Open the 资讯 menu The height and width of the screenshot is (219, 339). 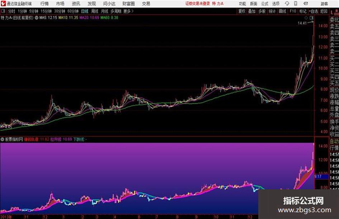pos(76,4)
